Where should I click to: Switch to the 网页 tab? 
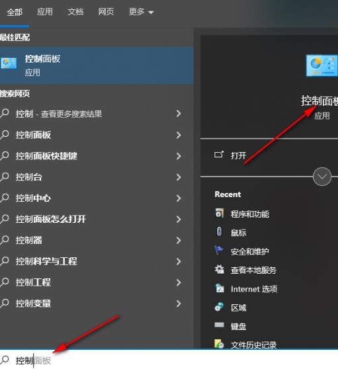106,11
